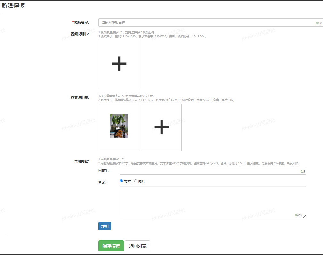Click the answer textarea resize handle
323x255 pixels.
pyautogui.click(x=304, y=217)
